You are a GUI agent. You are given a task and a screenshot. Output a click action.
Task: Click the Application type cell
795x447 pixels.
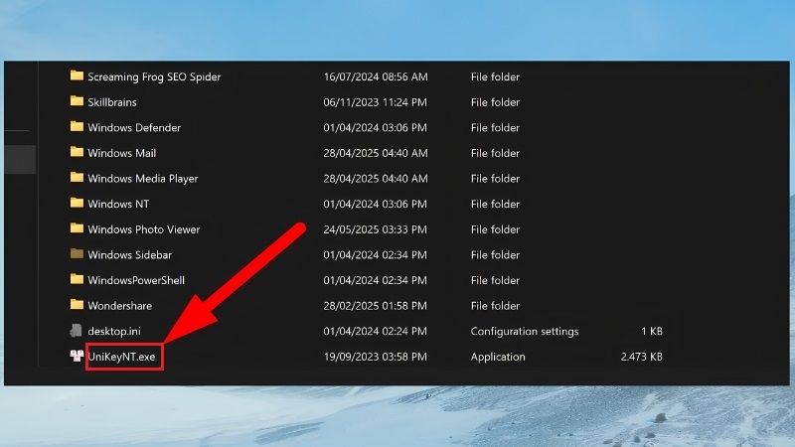498,357
